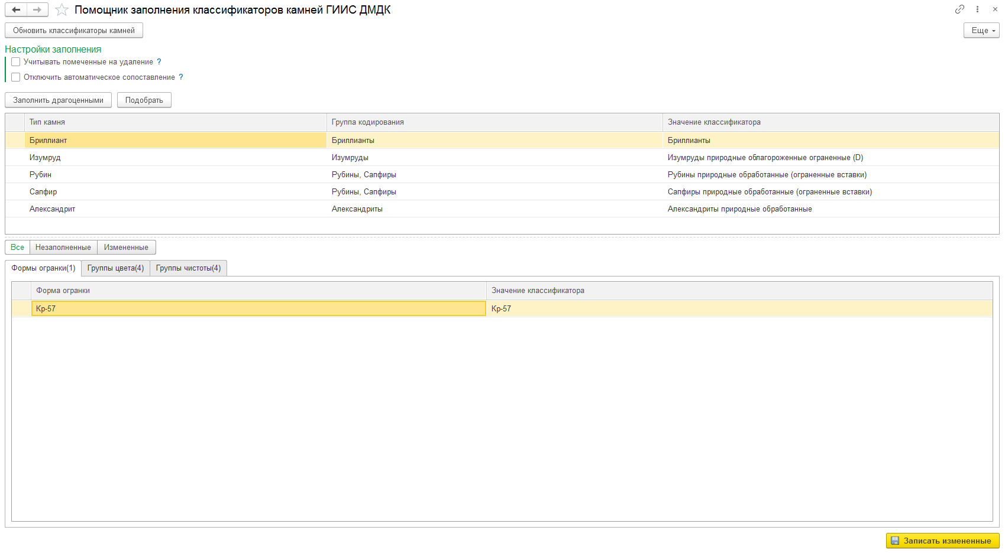Filter by 'Незаполненные' rows
1005x553 pixels.
pos(63,247)
